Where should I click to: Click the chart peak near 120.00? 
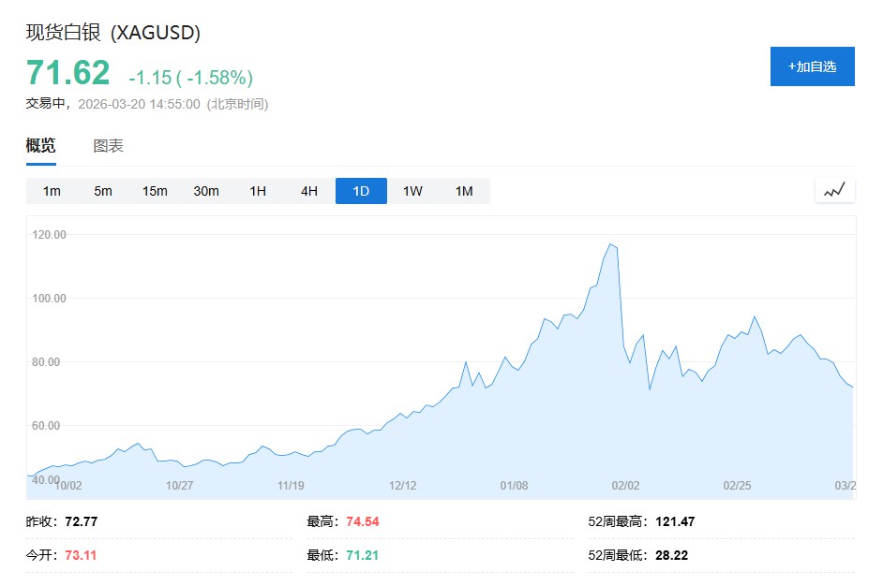click(x=610, y=244)
